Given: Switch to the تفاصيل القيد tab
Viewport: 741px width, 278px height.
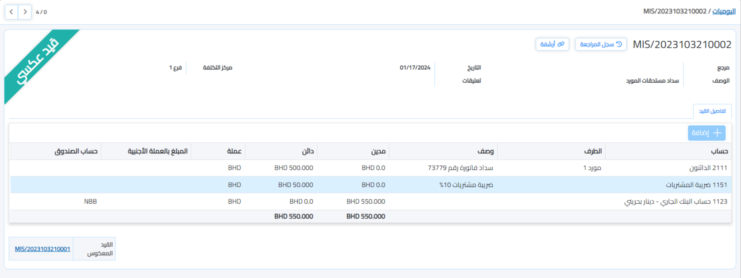Looking at the screenshot, I should pyautogui.click(x=712, y=111).
